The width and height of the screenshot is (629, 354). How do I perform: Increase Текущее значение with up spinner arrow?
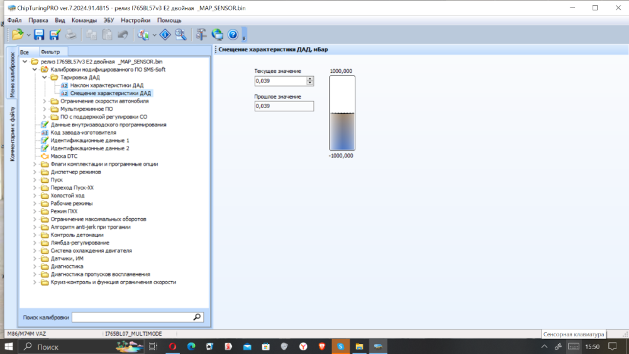click(x=310, y=79)
